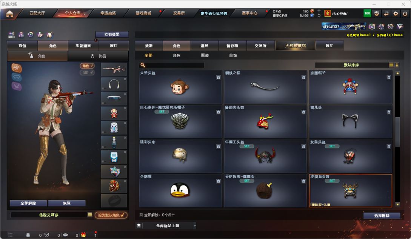Image resolution: width=411 pixels, height=239 pixels.
Task: Remove the headphones equipment slot
Action: pyautogui.click(x=125, y=79)
